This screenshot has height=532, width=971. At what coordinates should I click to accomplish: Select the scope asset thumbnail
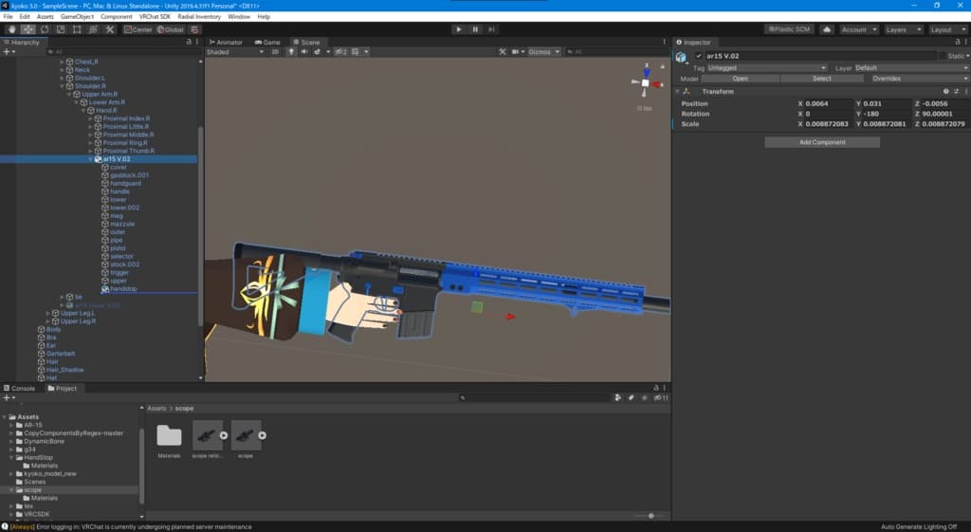click(x=246, y=436)
